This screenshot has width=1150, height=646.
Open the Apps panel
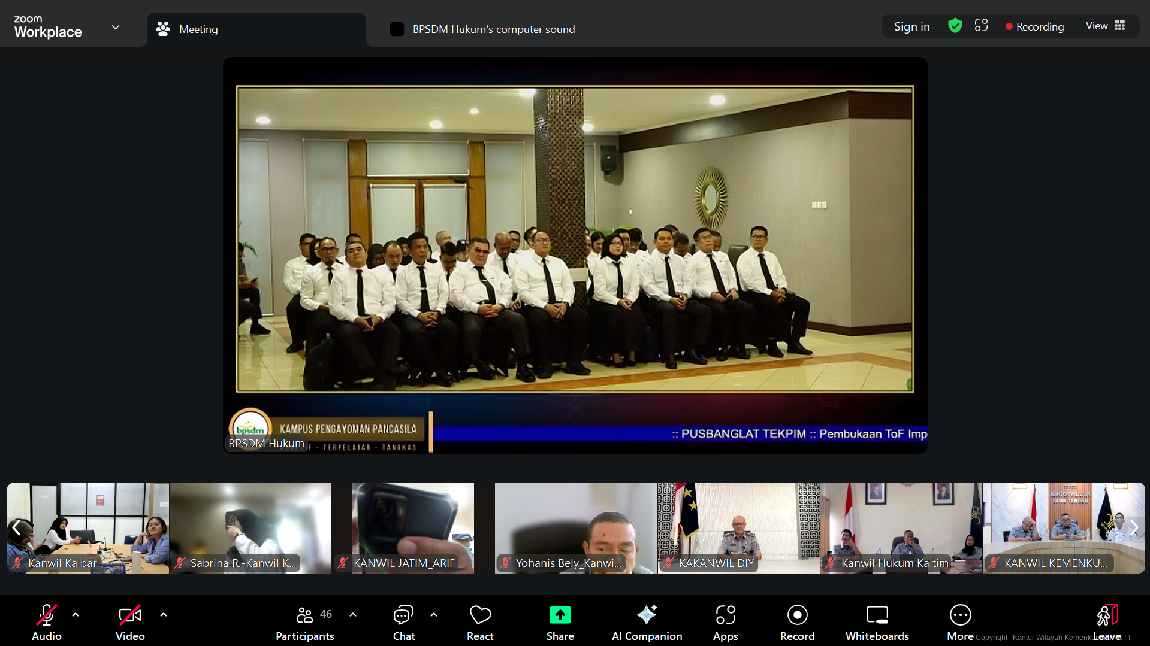pyautogui.click(x=725, y=623)
